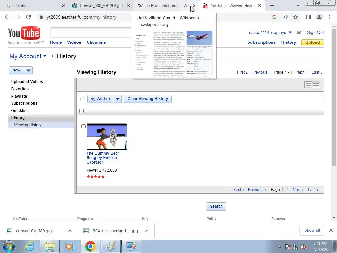Reload the page with the refresh icon

28,17
